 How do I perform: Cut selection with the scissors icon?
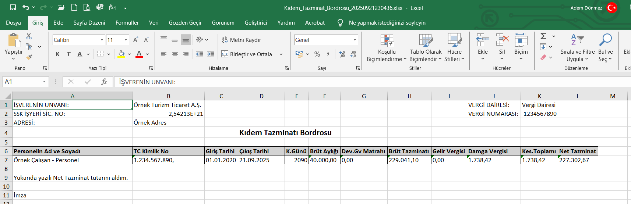(x=29, y=36)
